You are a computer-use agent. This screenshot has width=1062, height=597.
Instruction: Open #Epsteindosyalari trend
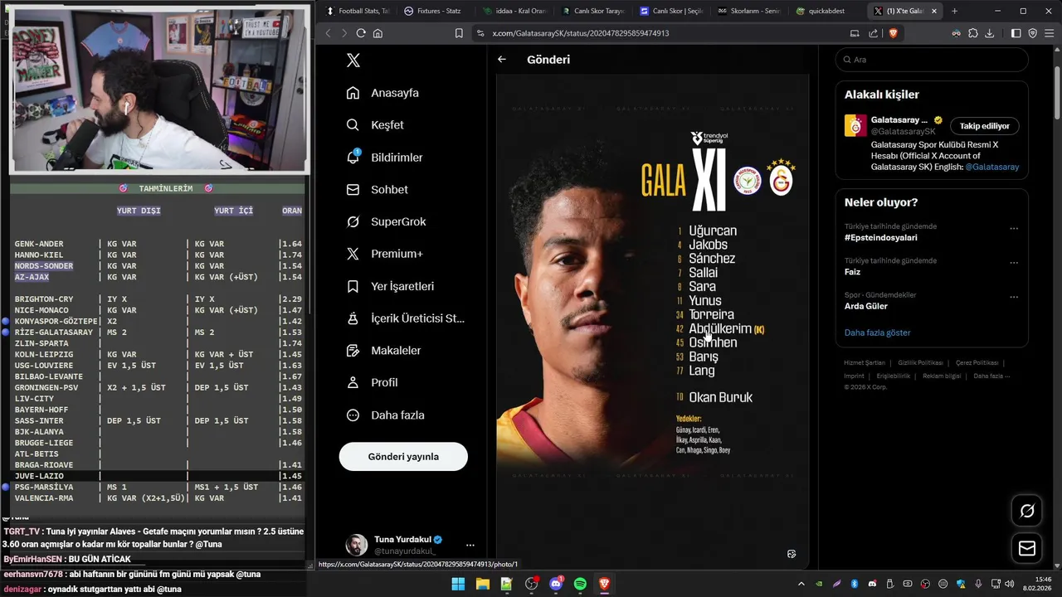[880, 238]
